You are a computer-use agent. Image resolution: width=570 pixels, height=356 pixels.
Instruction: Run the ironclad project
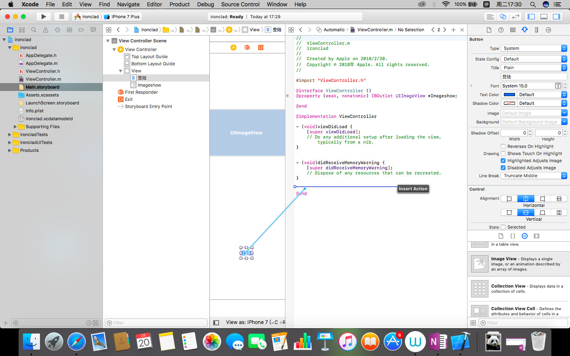pyautogui.click(x=44, y=17)
